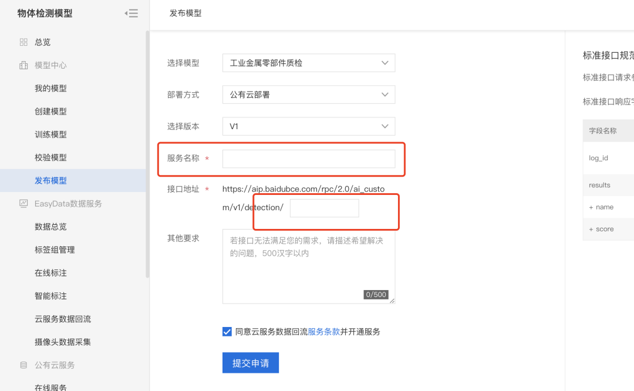This screenshot has height=391, width=634.
Task: Click the 提交申请 submit button
Action: pos(250,363)
